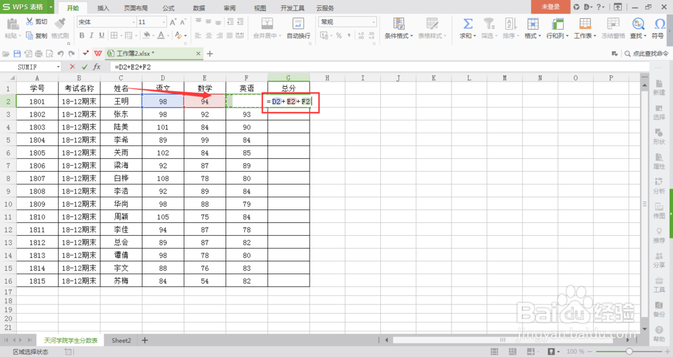Image resolution: width=673 pixels, height=357 pixels.
Task: Align text right in the cell
Action: click(219, 36)
